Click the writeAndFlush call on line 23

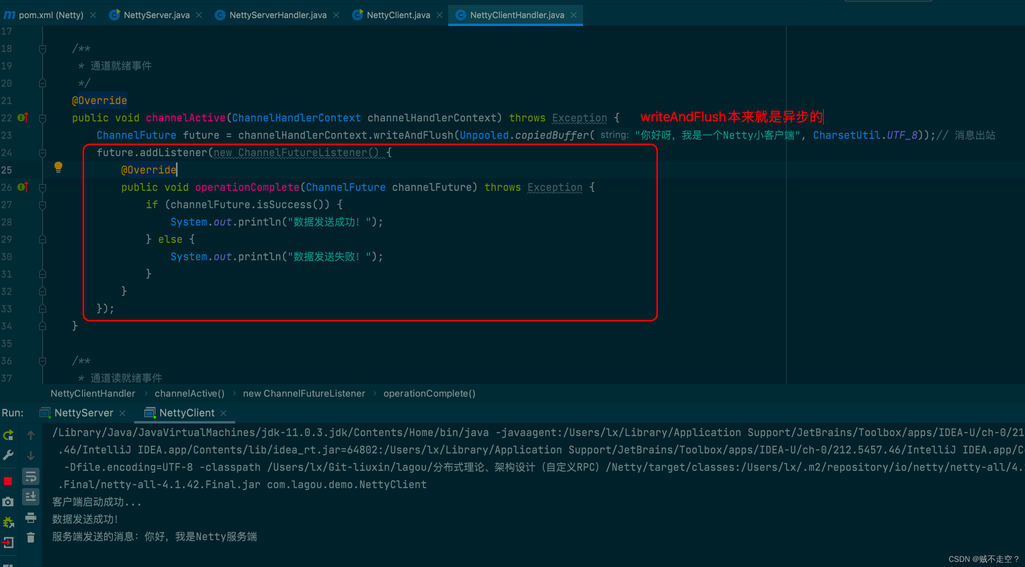(413, 135)
